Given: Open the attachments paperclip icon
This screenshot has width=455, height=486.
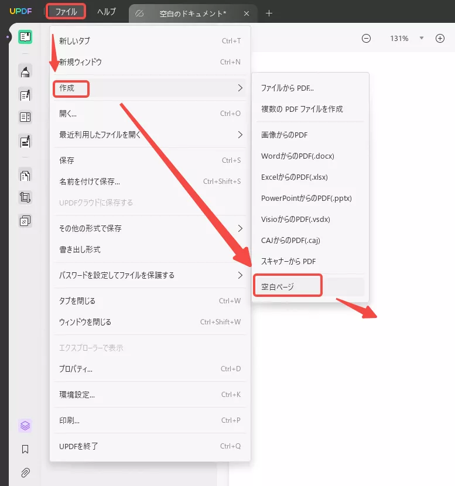Looking at the screenshot, I should [25, 473].
